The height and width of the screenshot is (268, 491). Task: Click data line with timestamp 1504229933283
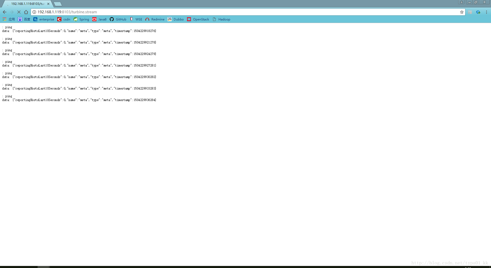pyautogui.click(x=79, y=88)
